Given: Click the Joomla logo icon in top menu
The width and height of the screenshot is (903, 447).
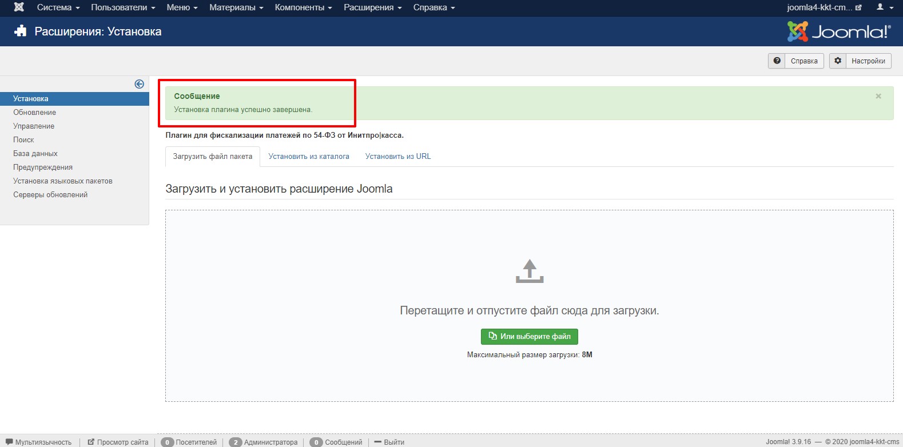Looking at the screenshot, I should 19,7.
